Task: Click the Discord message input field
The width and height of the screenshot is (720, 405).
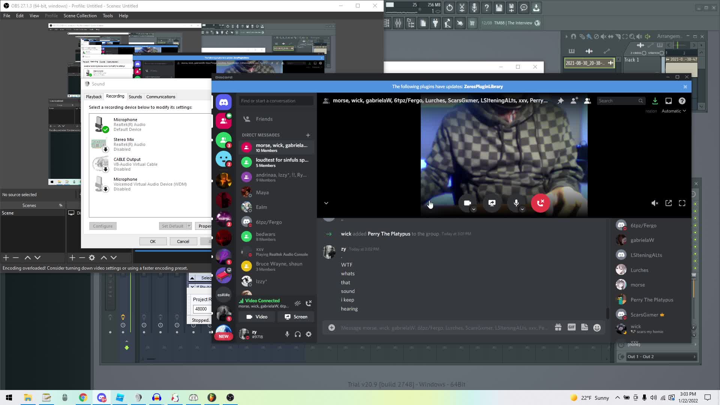Action: [x=442, y=328]
